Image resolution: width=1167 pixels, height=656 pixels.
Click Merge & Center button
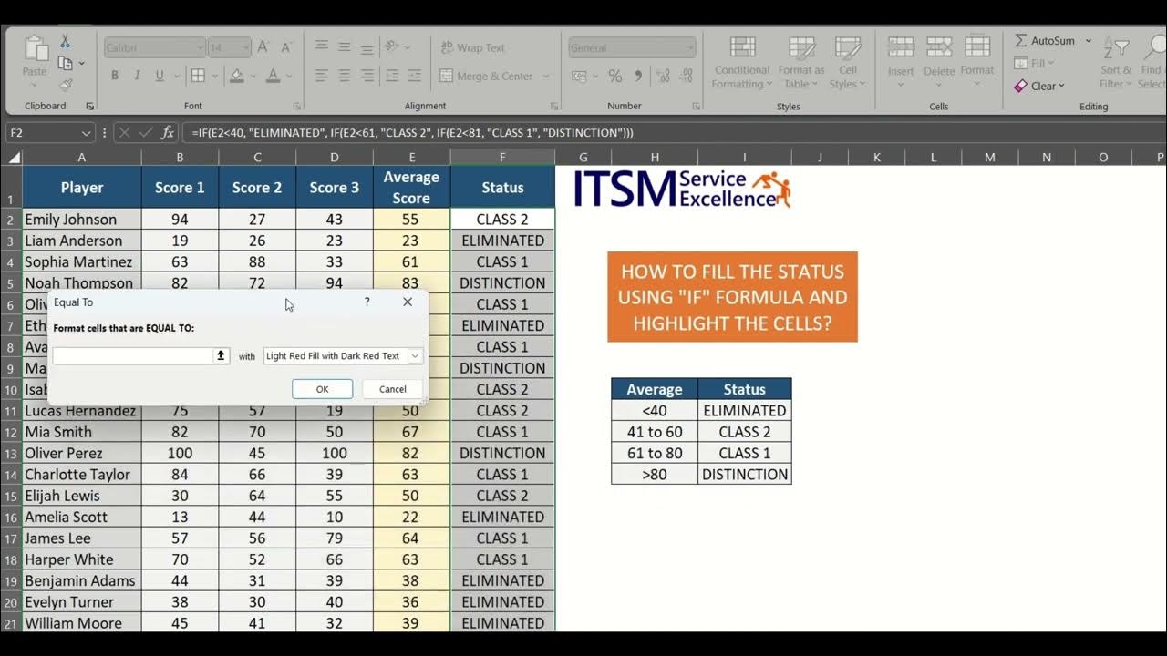click(486, 76)
